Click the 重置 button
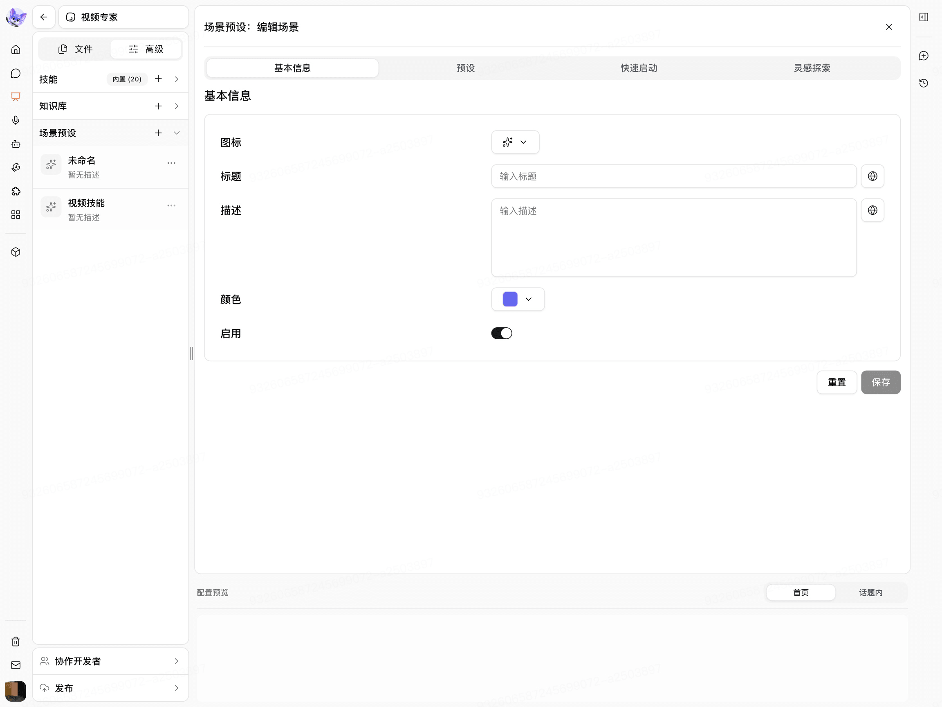The width and height of the screenshot is (942, 707). pyautogui.click(x=837, y=383)
